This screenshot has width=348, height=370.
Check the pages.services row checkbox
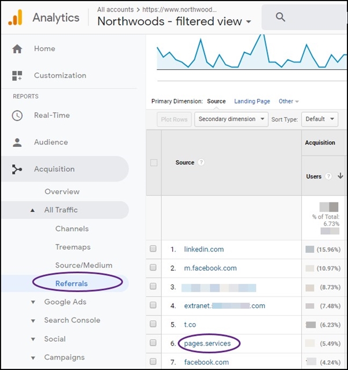click(x=153, y=343)
